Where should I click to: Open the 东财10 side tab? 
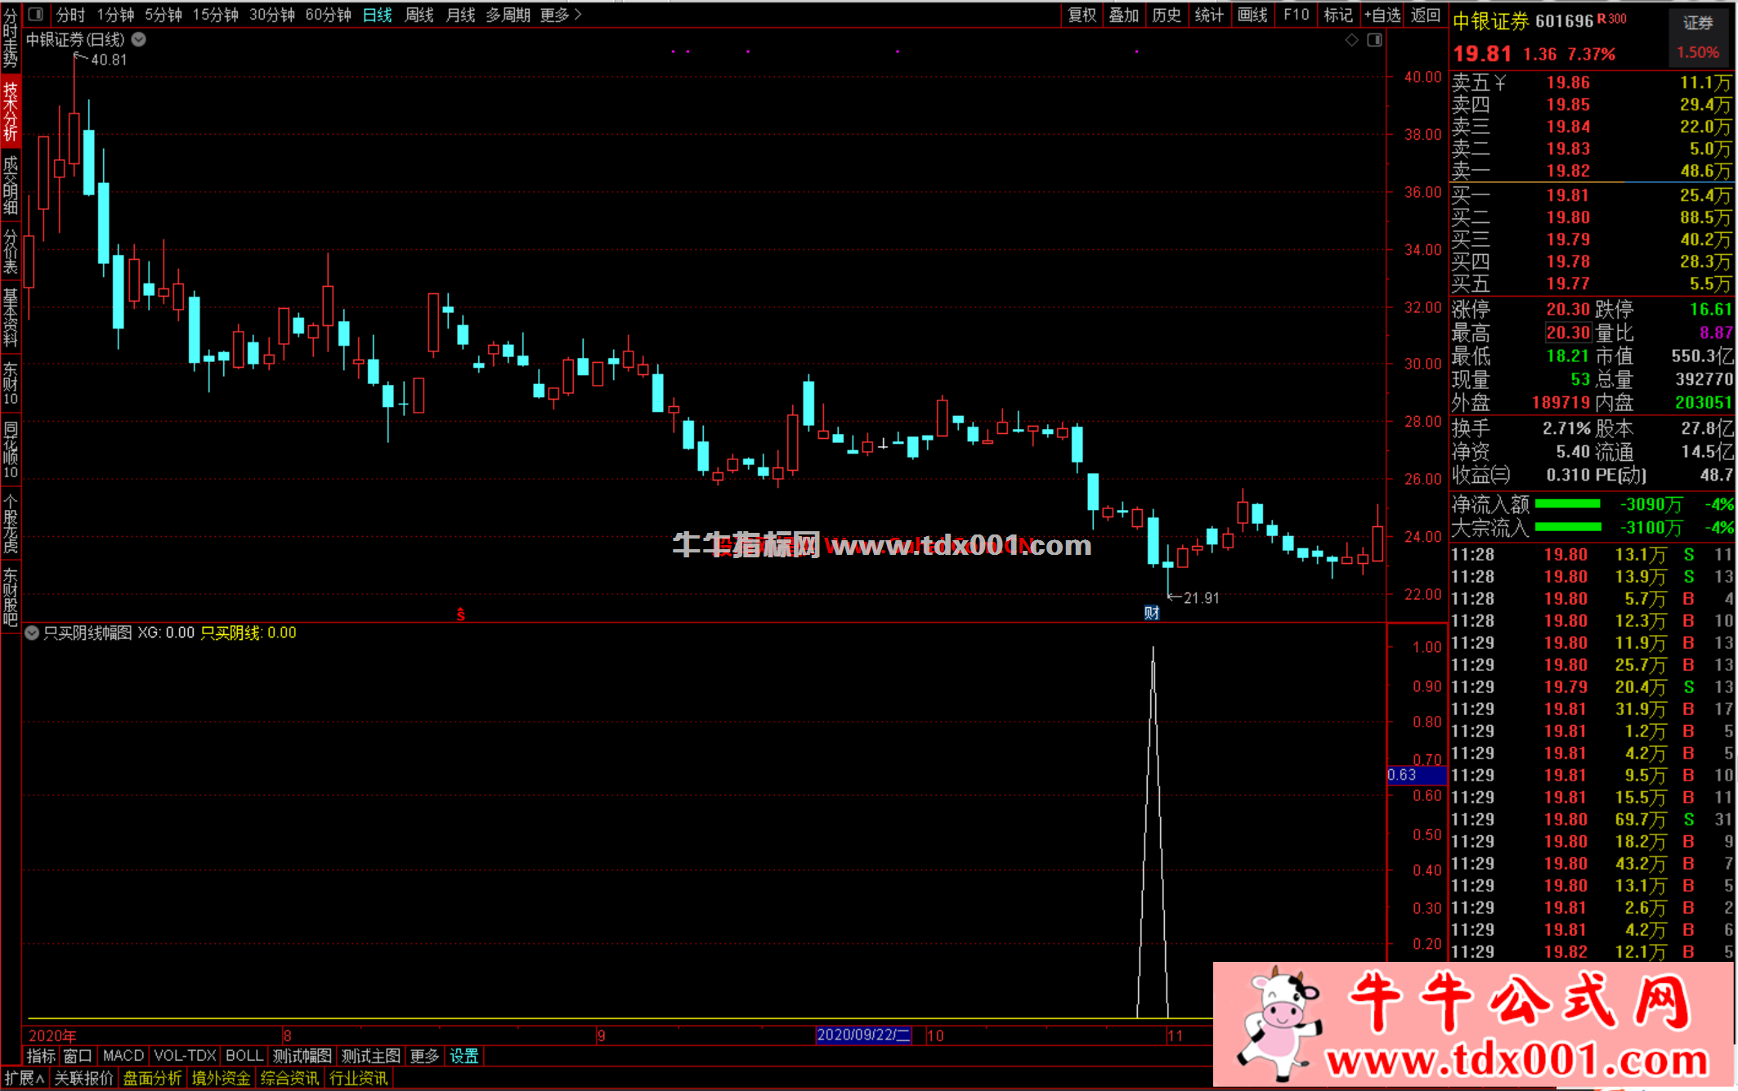(x=11, y=382)
